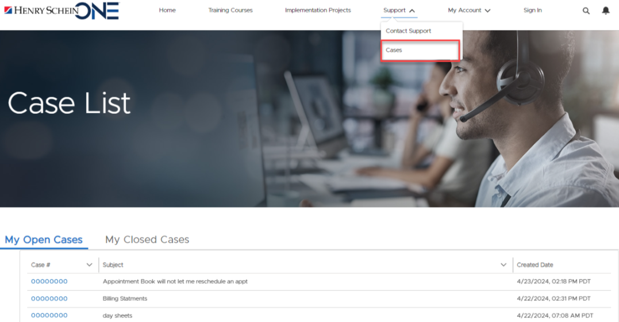This screenshot has width=619, height=322.
Task: Open the case number for Billing Statments
Action: (x=49, y=298)
